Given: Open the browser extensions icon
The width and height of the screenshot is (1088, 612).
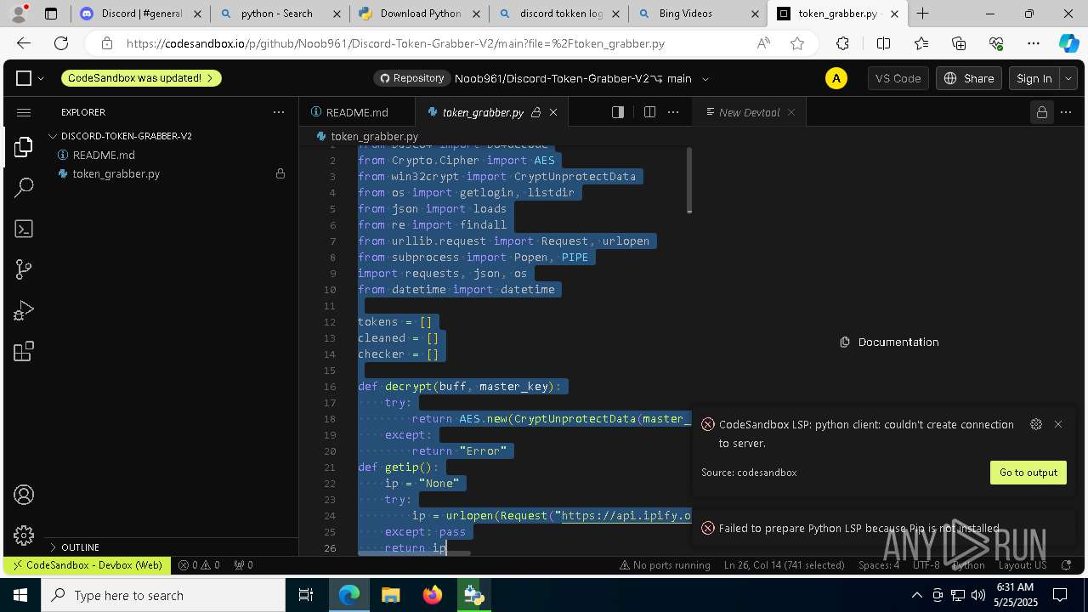Looking at the screenshot, I should [x=842, y=43].
